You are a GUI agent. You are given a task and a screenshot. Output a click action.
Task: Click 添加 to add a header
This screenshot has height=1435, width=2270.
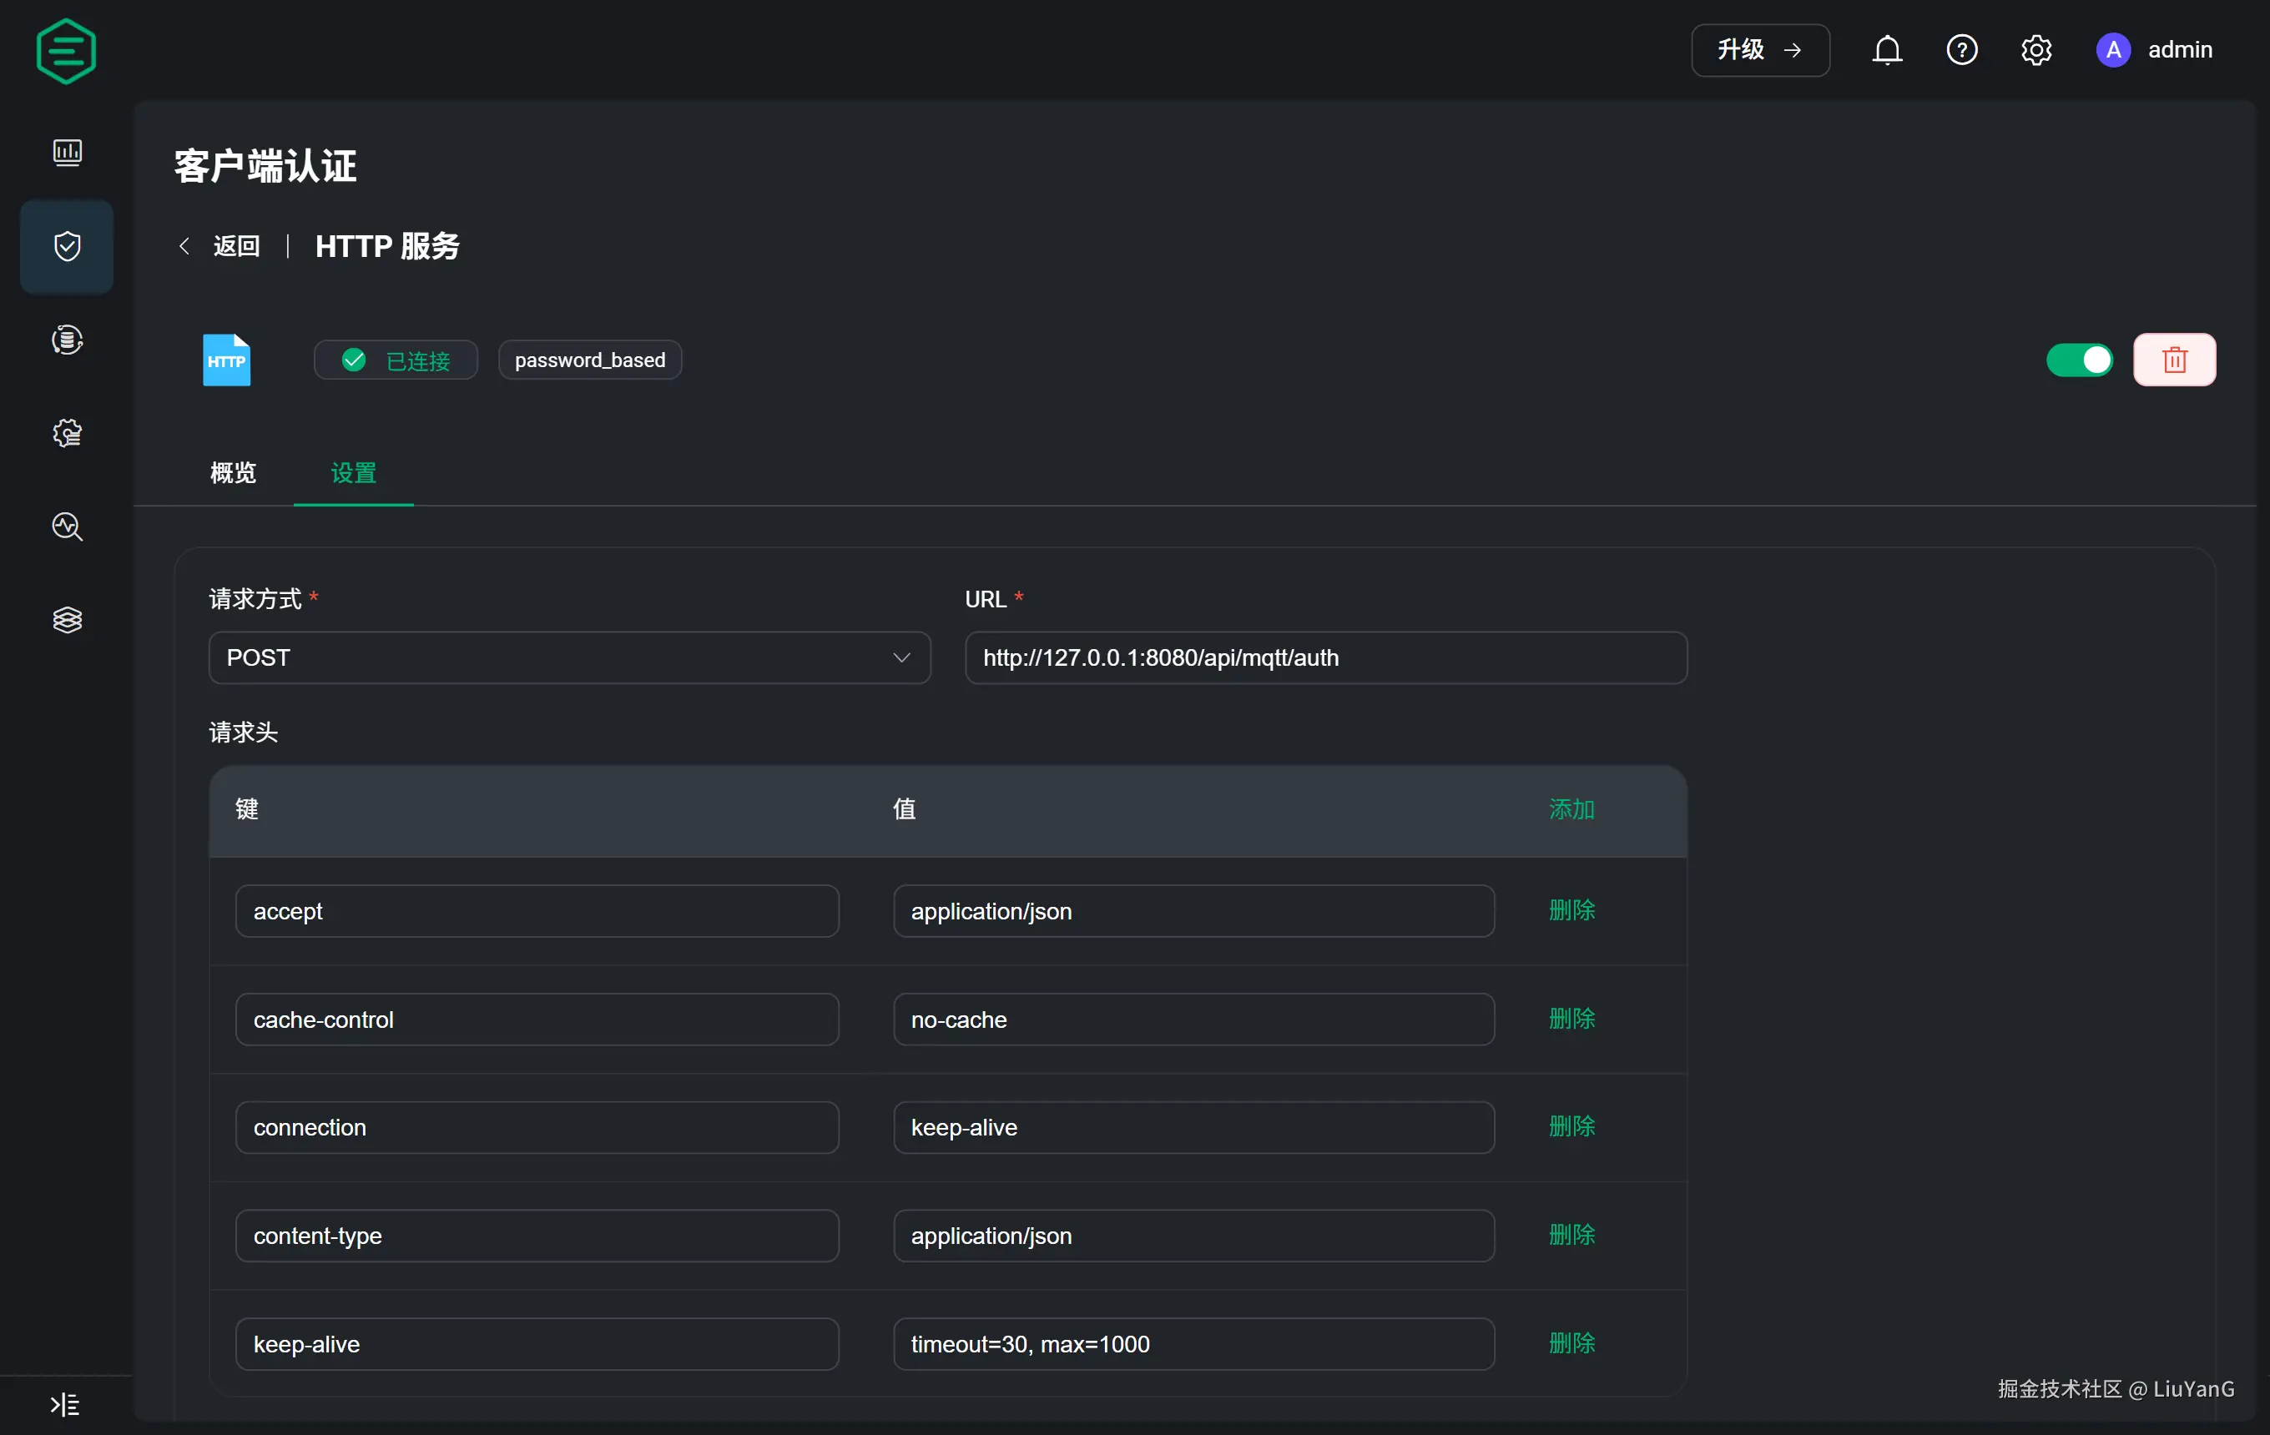point(1571,809)
